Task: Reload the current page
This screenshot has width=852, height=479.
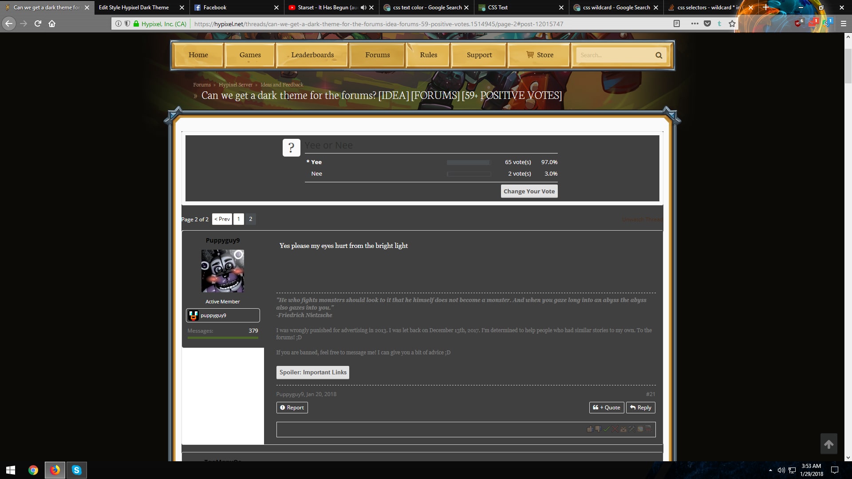Action: tap(38, 24)
